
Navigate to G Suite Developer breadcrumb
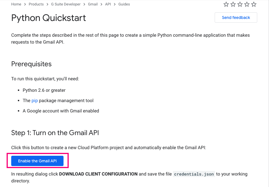click(66, 4)
